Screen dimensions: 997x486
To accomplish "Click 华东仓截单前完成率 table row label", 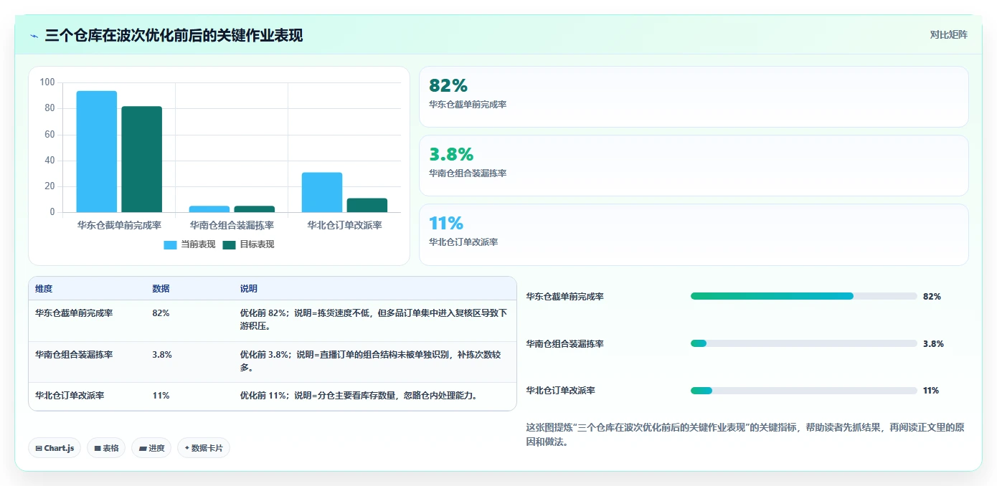I will [75, 313].
